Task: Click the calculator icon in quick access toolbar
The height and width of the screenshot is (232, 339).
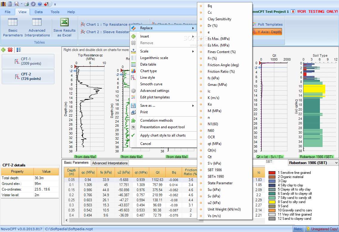Action: coord(10,4)
